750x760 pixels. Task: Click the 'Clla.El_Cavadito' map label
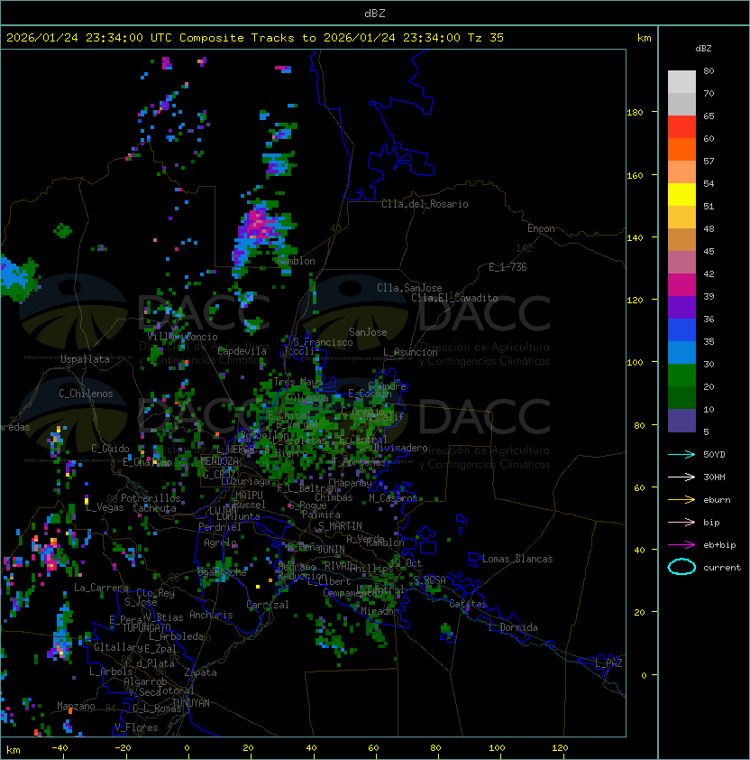click(x=454, y=298)
